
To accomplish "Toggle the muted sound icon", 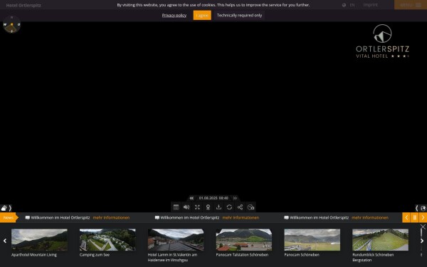I will (186, 207).
